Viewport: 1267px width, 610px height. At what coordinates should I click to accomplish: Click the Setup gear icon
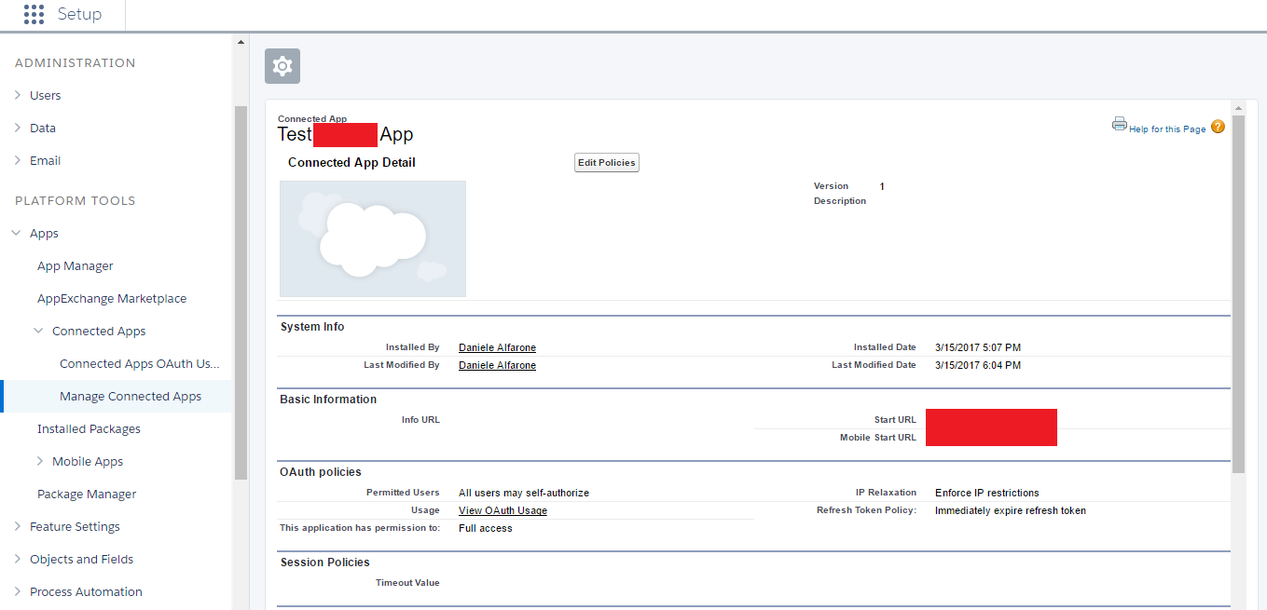(x=282, y=66)
